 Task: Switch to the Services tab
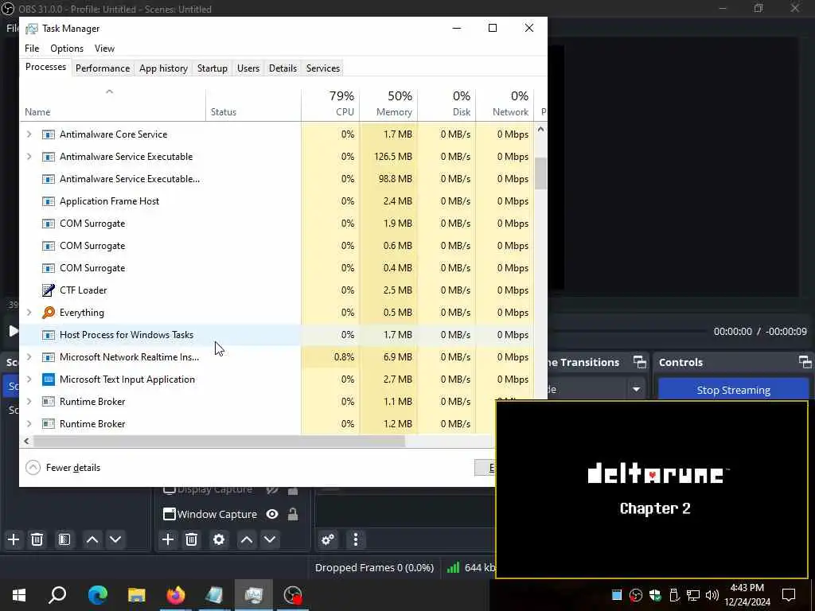(323, 68)
